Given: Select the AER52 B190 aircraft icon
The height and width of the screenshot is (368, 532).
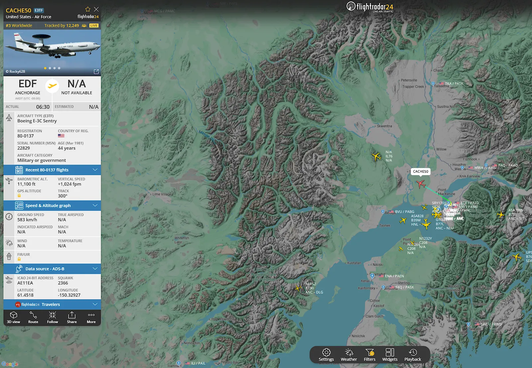Looking at the screenshot, I should click(x=299, y=288).
